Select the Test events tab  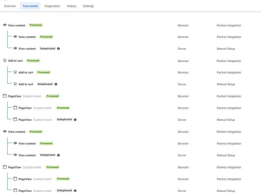(x=30, y=6)
